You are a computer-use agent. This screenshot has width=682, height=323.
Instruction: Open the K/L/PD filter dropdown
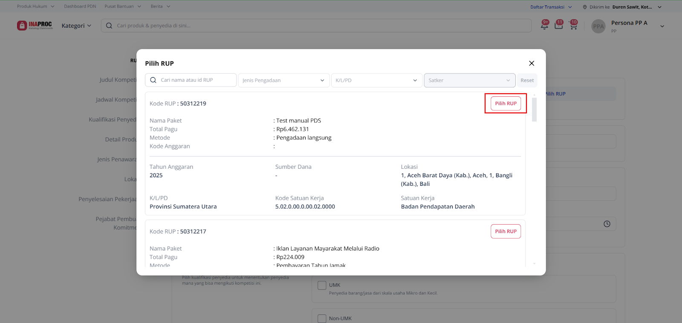pos(376,80)
